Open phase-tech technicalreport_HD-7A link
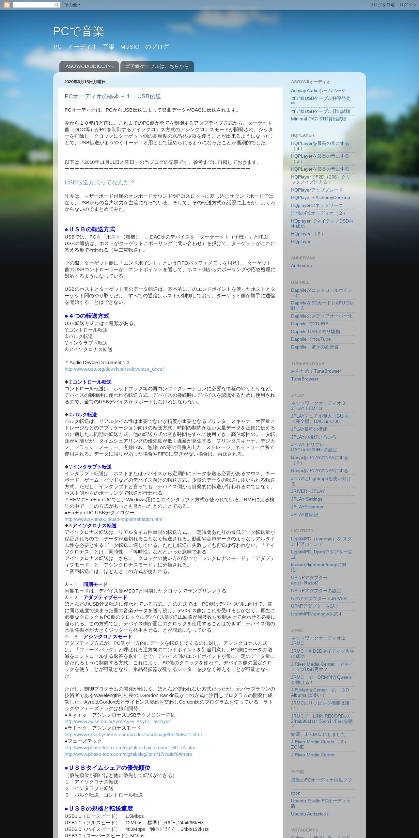 [x=131, y=748]
